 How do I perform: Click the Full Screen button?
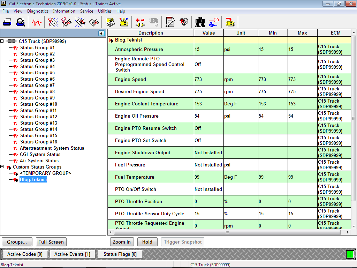(51, 242)
